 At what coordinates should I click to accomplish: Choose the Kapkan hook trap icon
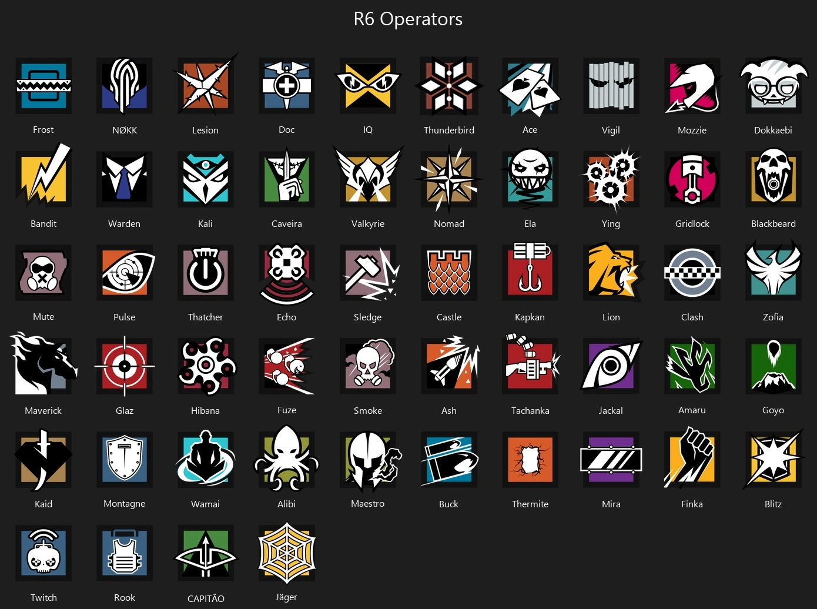coord(530,272)
